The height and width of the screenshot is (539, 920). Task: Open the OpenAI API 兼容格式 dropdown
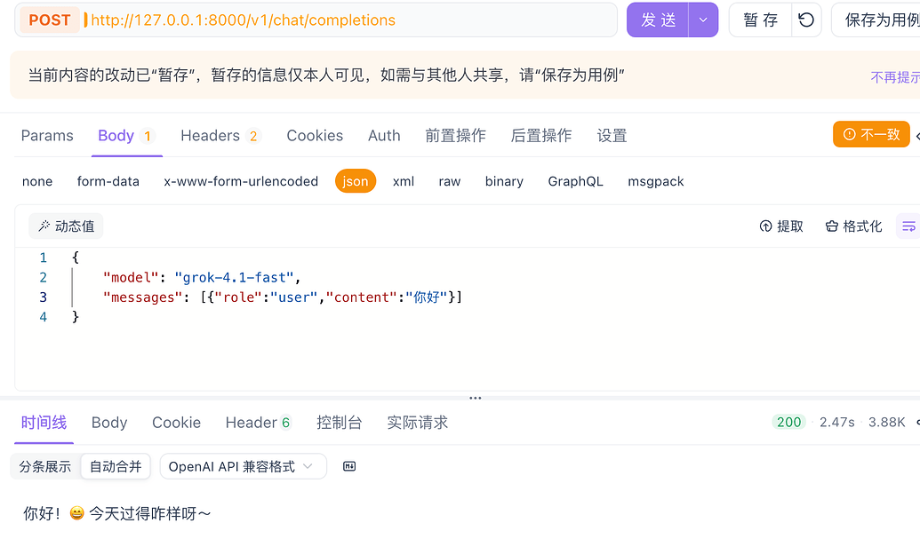pos(243,466)
